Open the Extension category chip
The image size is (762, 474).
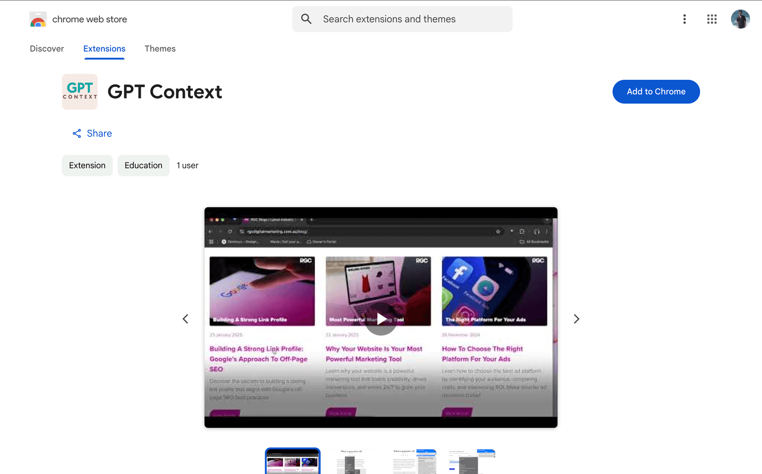[87, 166]
